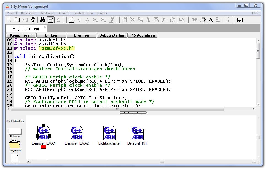
Task: Search using the binoculars icon
Action: click(x=42, y=20)
